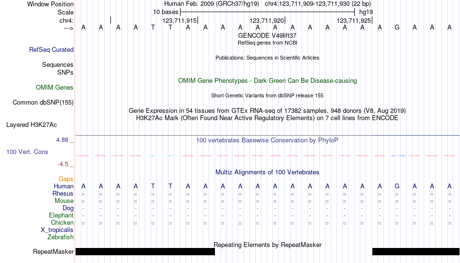Click the left RepeatMasker black block
The image size is (460, 263).
click(145, 251)
